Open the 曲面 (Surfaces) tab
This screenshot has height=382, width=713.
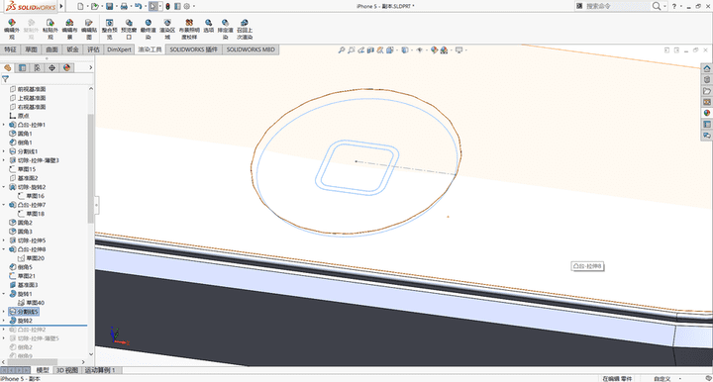(x=51, y=49)
